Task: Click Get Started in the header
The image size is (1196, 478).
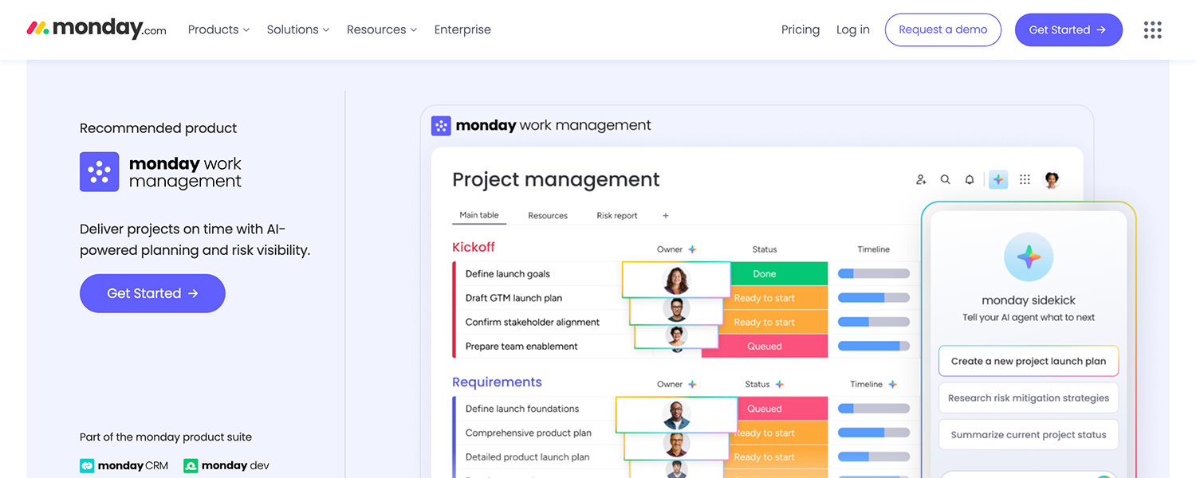Action: [x=1068, y=29]
